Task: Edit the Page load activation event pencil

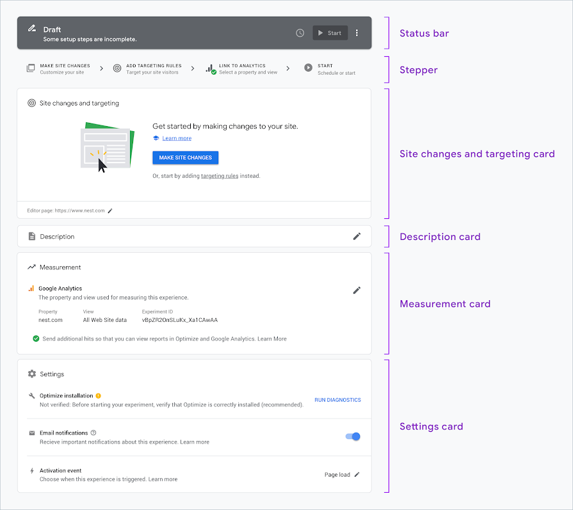Action: 357,475
